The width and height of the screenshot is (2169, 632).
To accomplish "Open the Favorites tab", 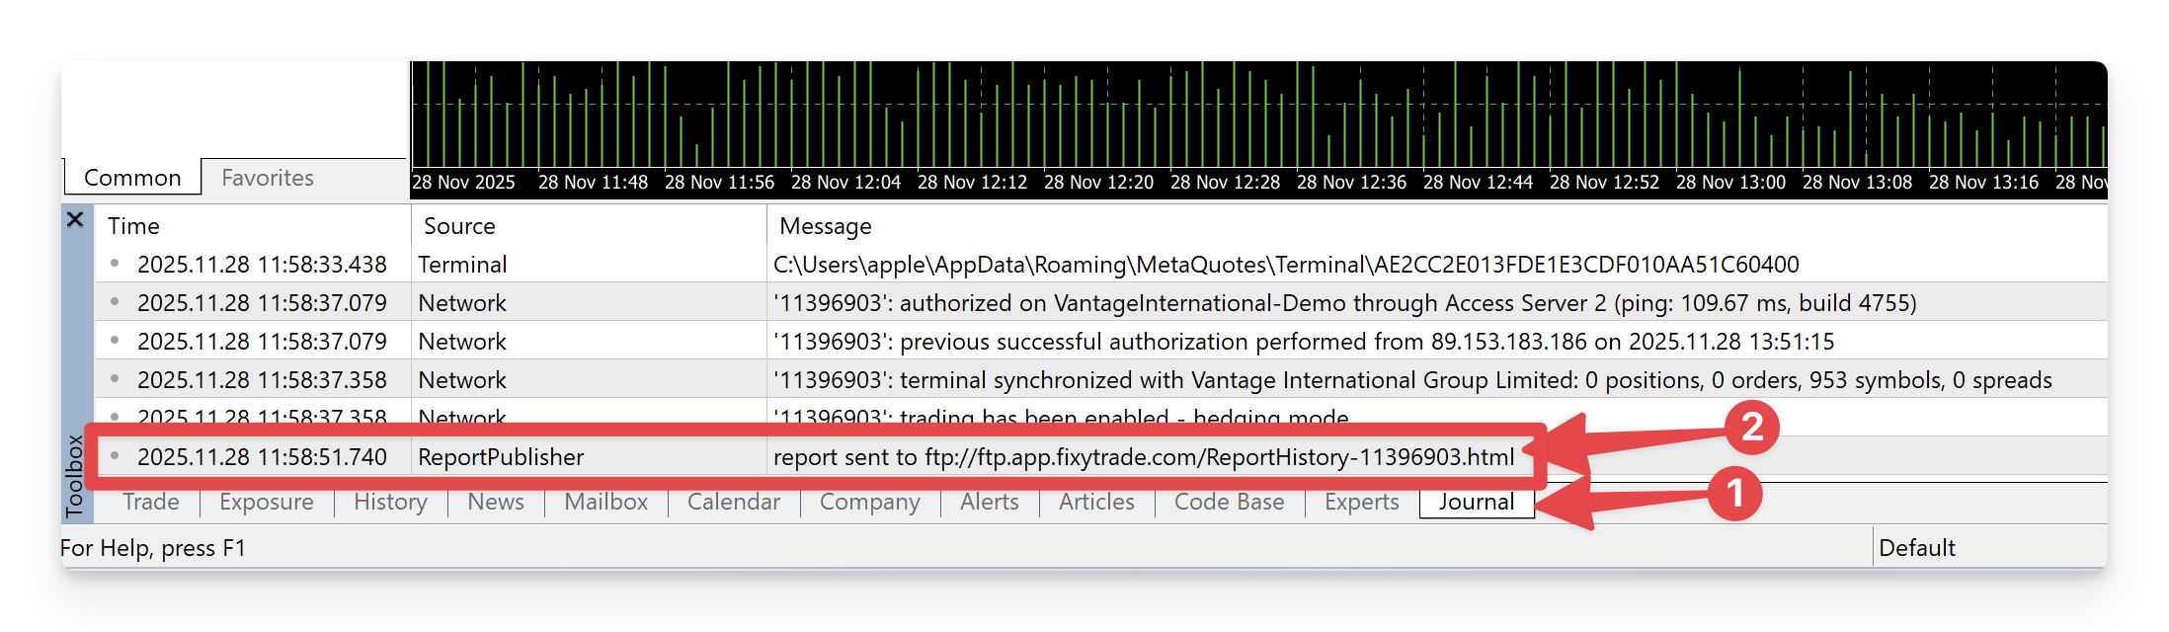I will pyautogui.click(x=268, y=178).
